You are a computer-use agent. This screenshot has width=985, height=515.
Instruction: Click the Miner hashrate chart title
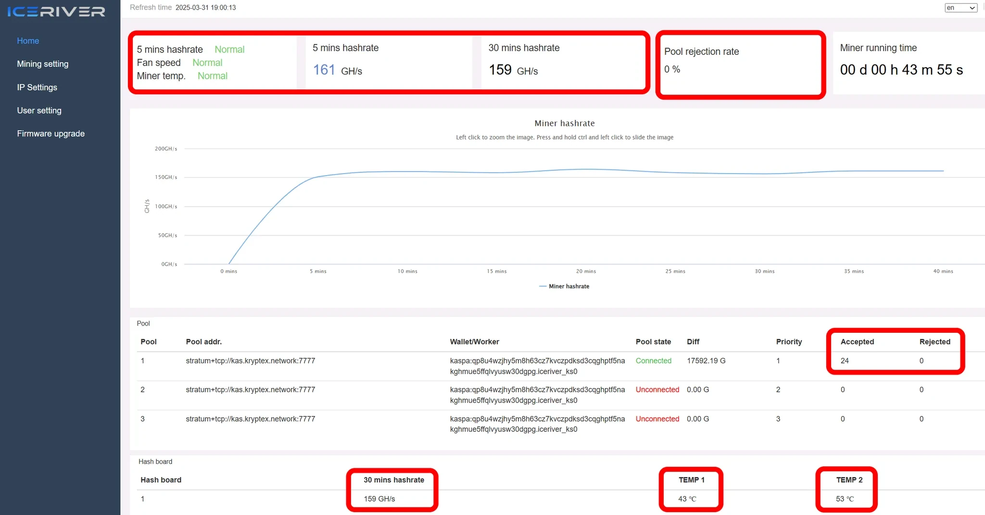564,123
